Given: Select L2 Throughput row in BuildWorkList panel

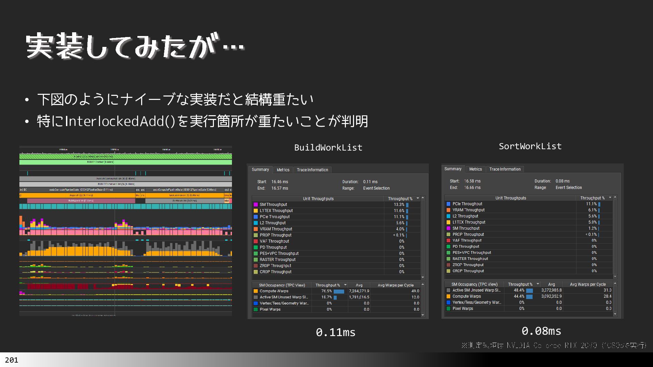Looking at the screenshot, I should pyautogui.click(x=336, y=223).
